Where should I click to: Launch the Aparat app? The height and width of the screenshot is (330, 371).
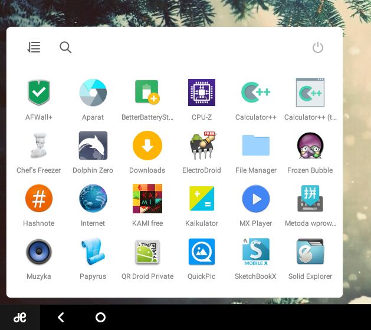pos(93,93)
